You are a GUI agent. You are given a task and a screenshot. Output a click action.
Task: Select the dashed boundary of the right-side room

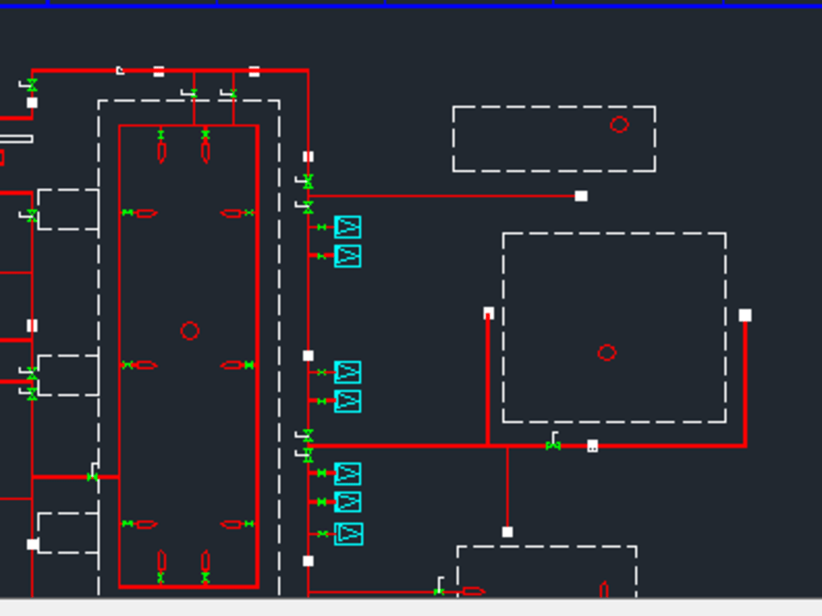615,236
